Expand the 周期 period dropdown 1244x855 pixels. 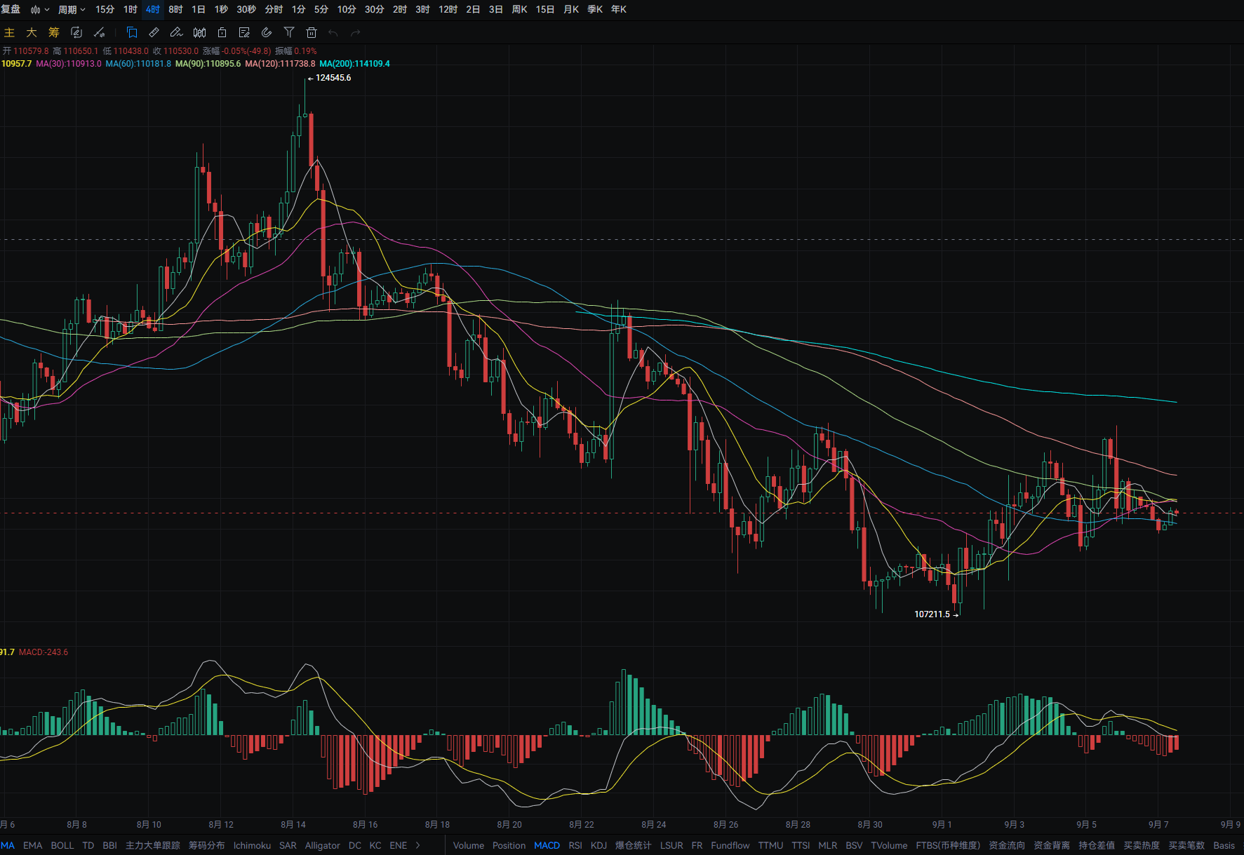tap(72, 10)
